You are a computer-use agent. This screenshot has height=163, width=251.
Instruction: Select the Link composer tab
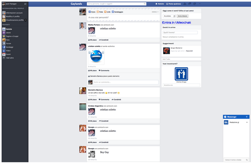pos(107,12)
